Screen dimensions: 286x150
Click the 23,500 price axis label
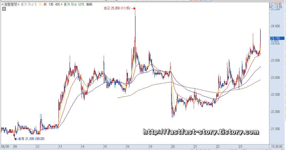[x=275, y=60]
